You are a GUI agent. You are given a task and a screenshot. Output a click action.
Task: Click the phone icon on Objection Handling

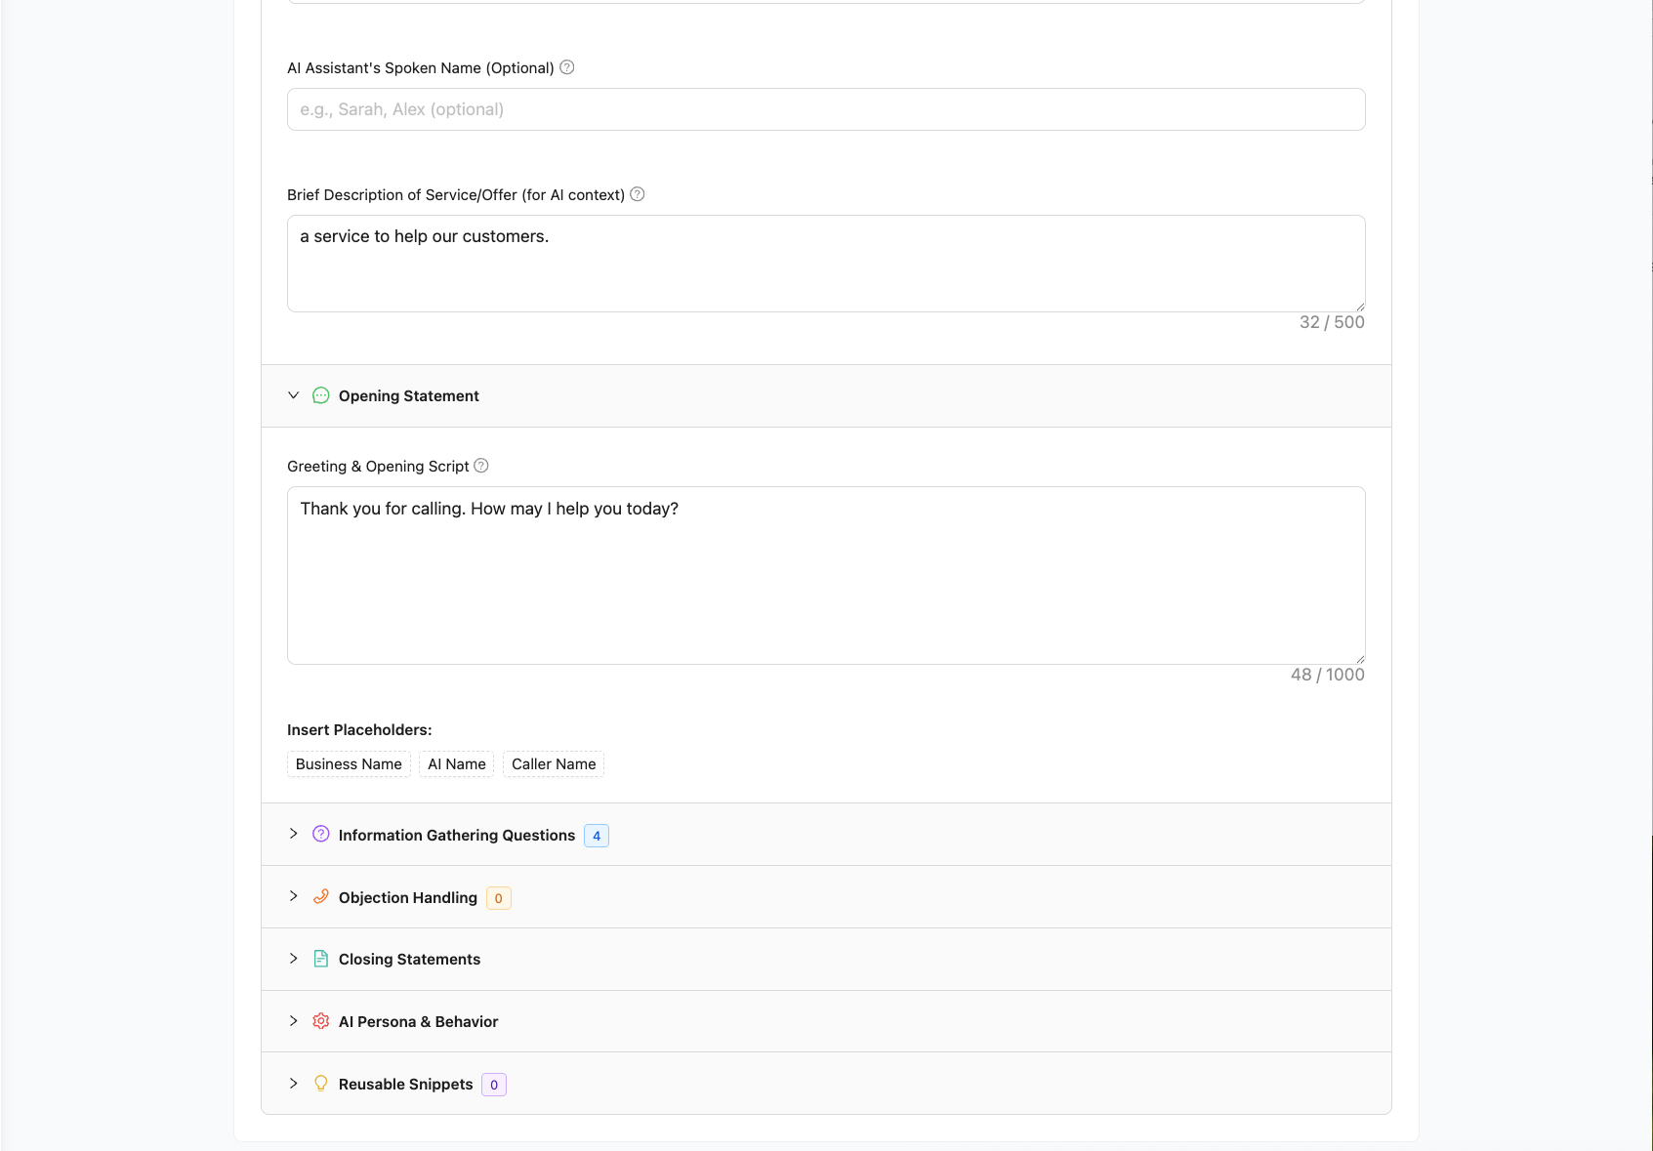(320, 896)
